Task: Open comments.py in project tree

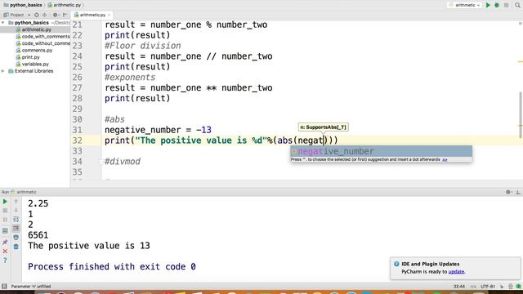Action: [34, 51]
